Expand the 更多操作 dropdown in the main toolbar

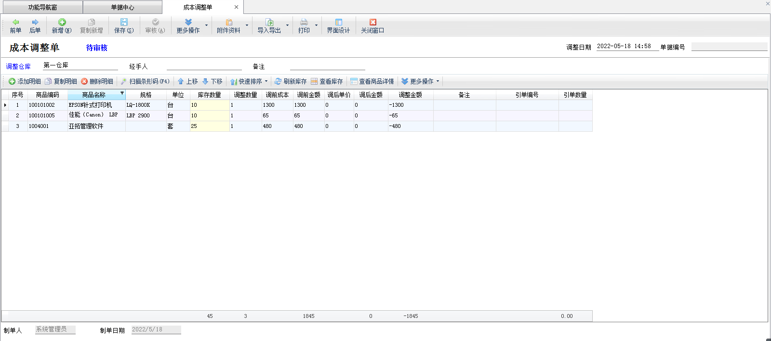pyautogui.click(x=206, y=25)
